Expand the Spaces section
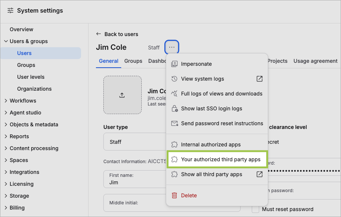Viewport: 341px width, 217px height. point(6,160)
